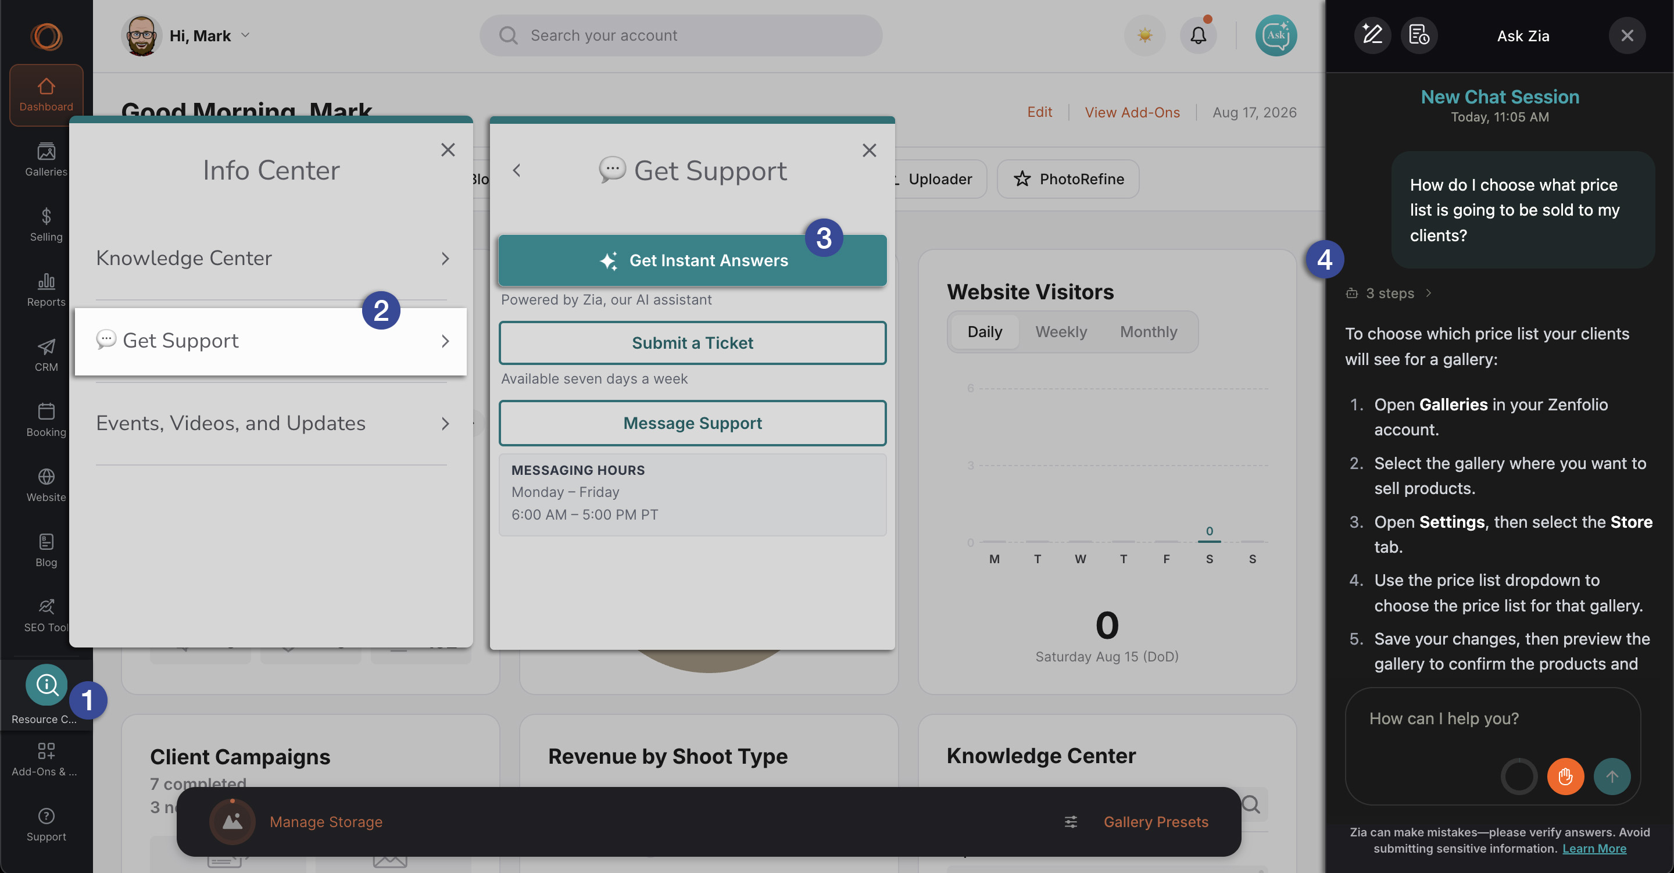Focus the Search your account field
This screenshot has height=873, width=1674.
681,35
